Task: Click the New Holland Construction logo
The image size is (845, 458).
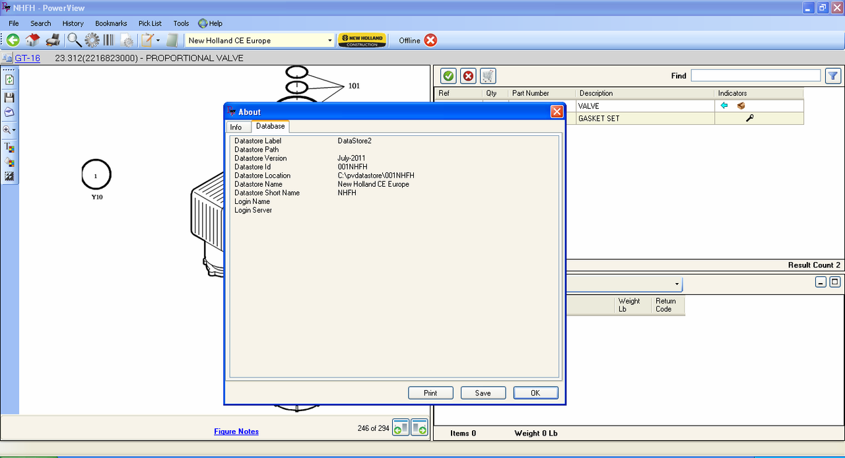Action: tap(362, 40)
